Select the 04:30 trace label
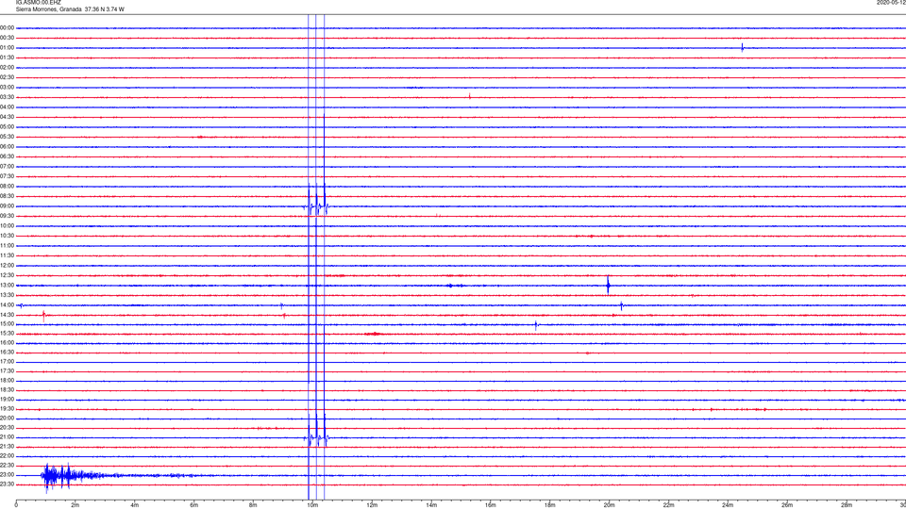906x509 pixels. (x=7, y=117)
